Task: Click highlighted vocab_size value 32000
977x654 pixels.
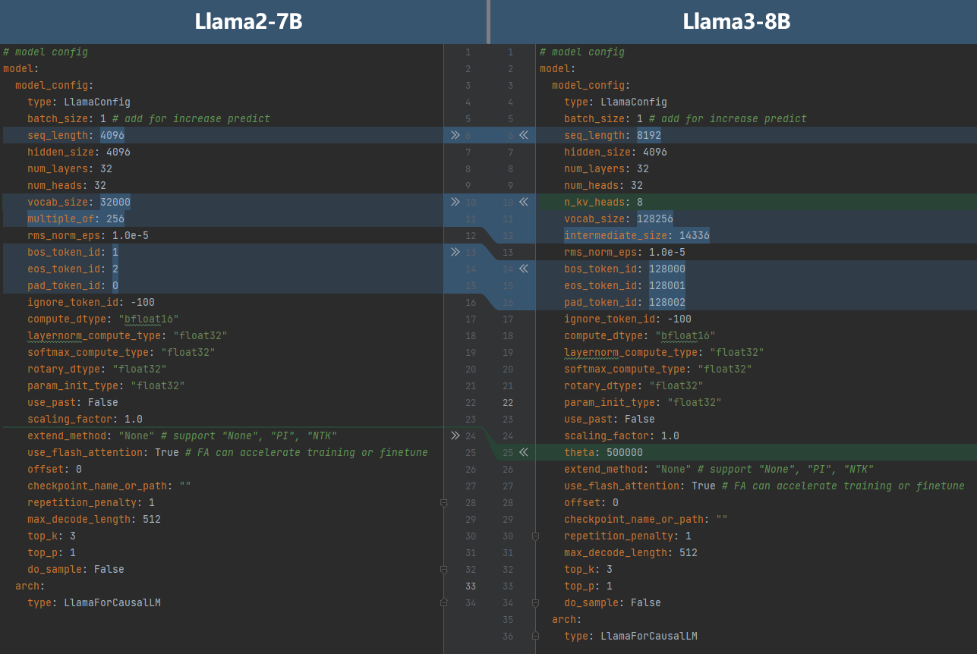Action: click(115, 202)
